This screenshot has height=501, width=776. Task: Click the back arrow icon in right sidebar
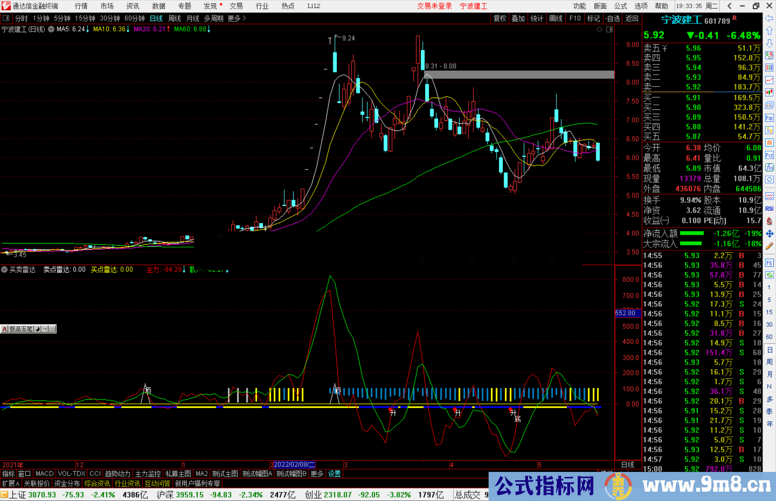tap(769, 18)
